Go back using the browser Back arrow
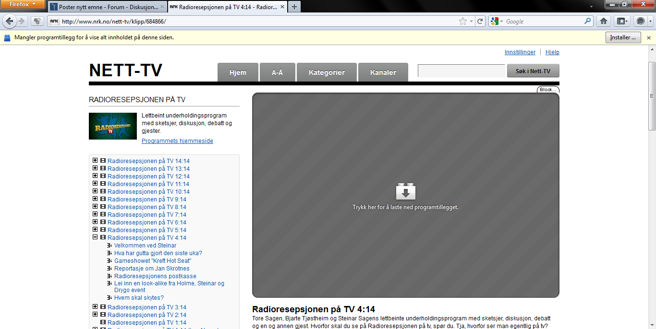 point(10,21)
